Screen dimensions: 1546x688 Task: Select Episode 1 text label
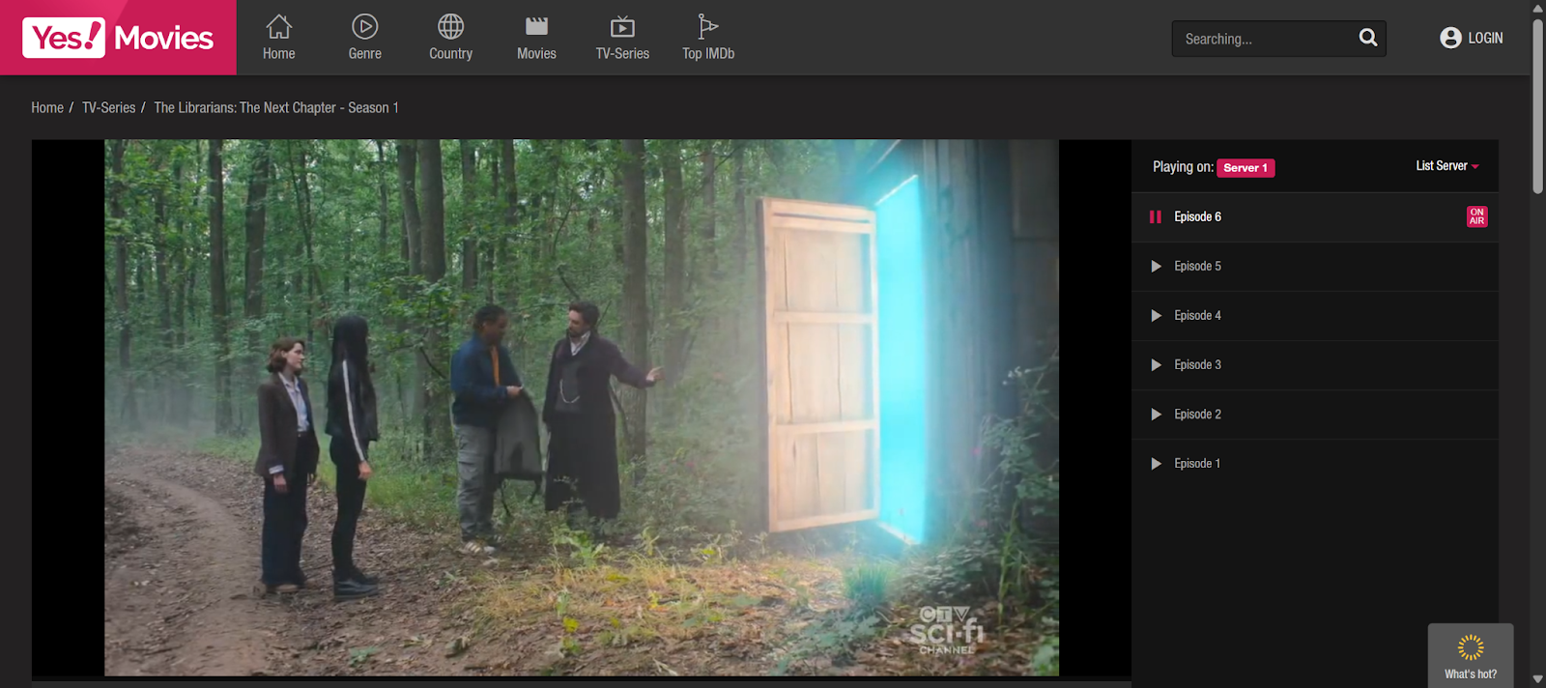pyautogui.click(x=1197, y=464)
